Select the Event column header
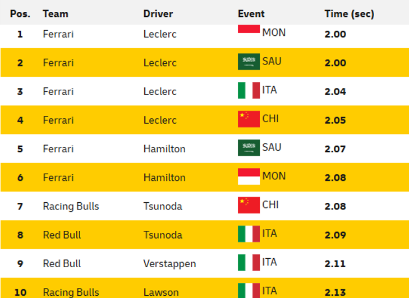409x298 pixels. 251,14
